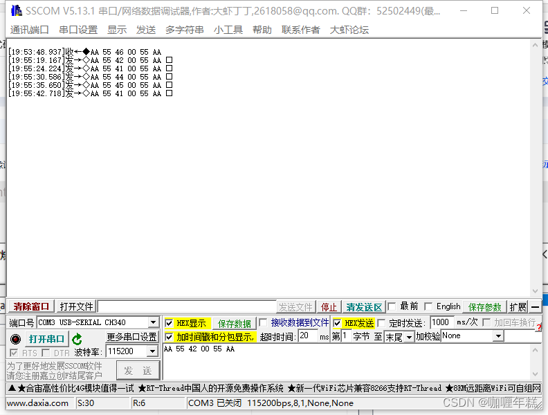
Task: Click the R:6 received counter in status bar
Action: [x=139, y=403]
